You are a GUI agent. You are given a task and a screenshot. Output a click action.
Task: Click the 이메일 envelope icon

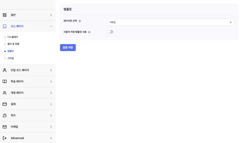tap(5, 127)
